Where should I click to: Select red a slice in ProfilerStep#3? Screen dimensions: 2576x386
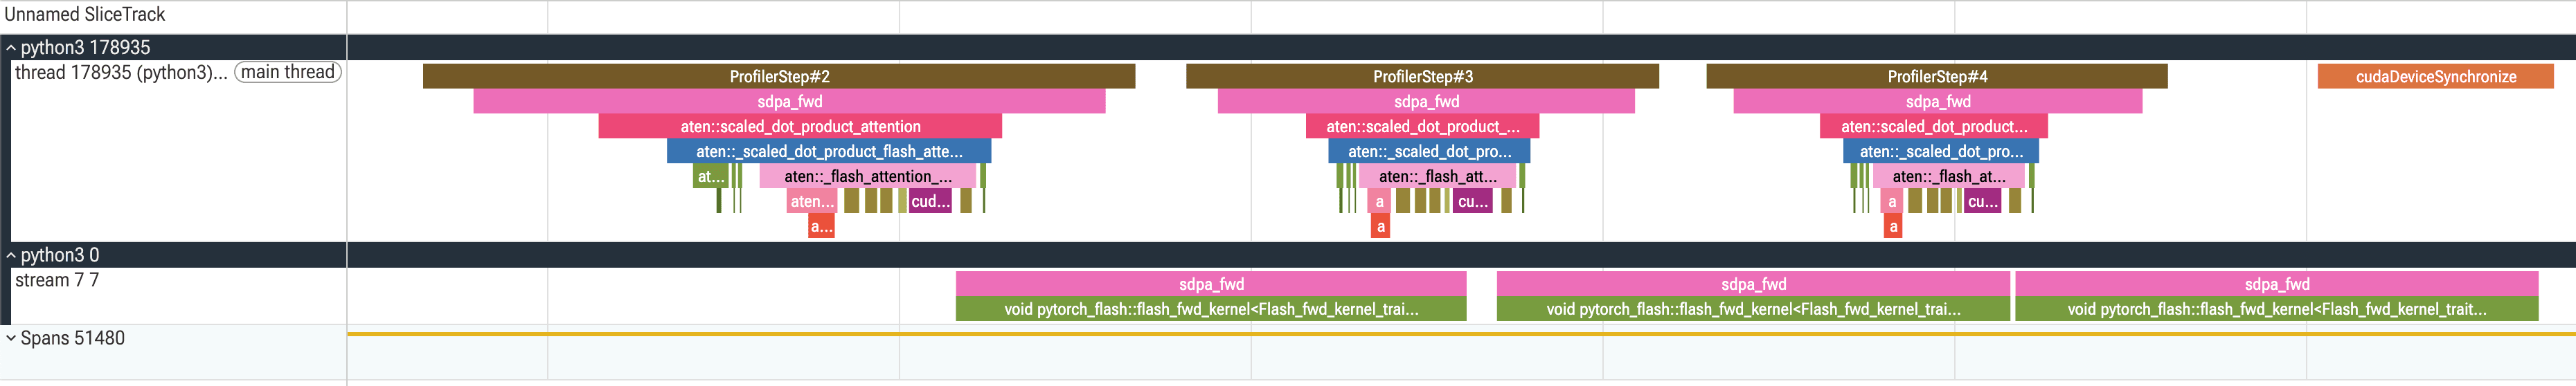click(x=1381, y=226)
